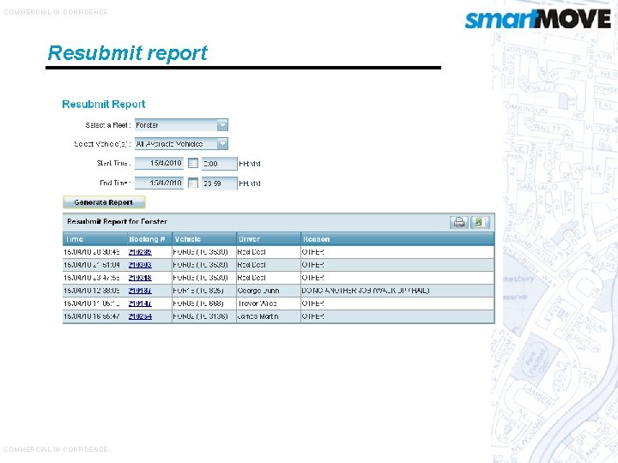Open booking link in James Martin's row

140,316
